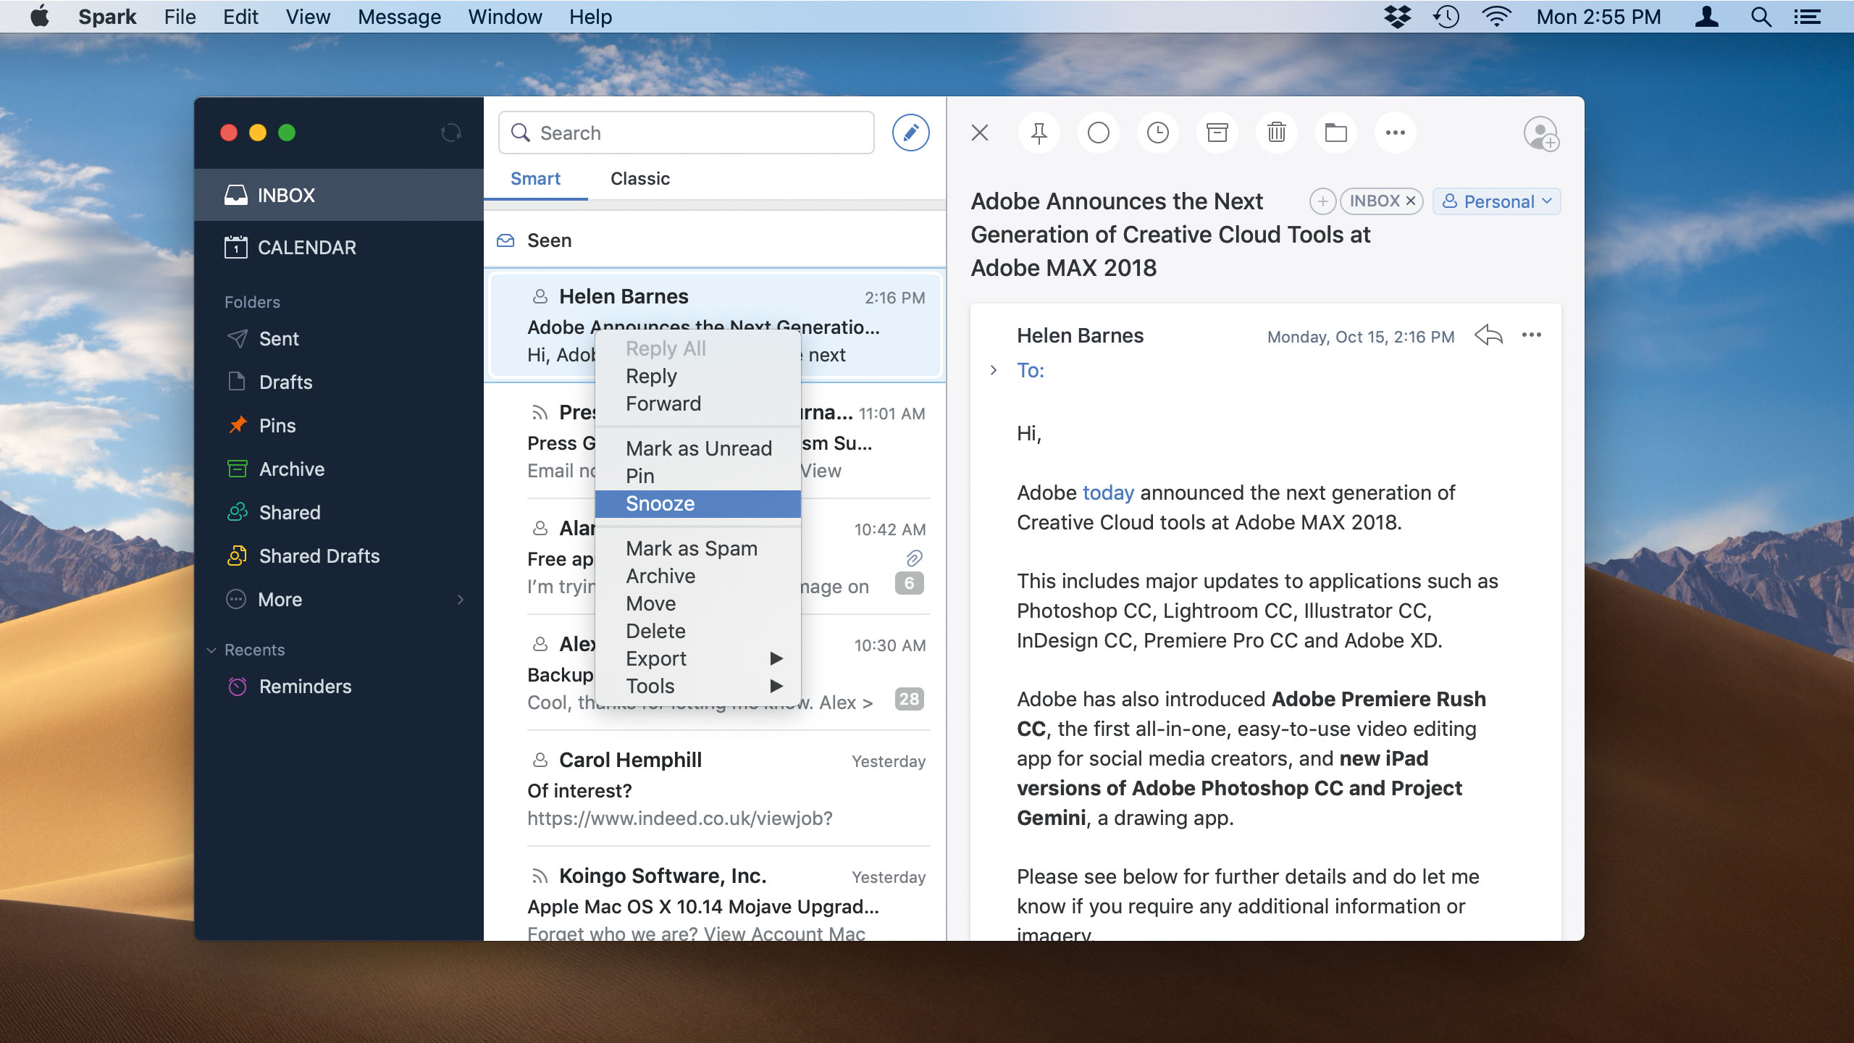Switch to the Smart inbox tab

(x=535, y=179)
